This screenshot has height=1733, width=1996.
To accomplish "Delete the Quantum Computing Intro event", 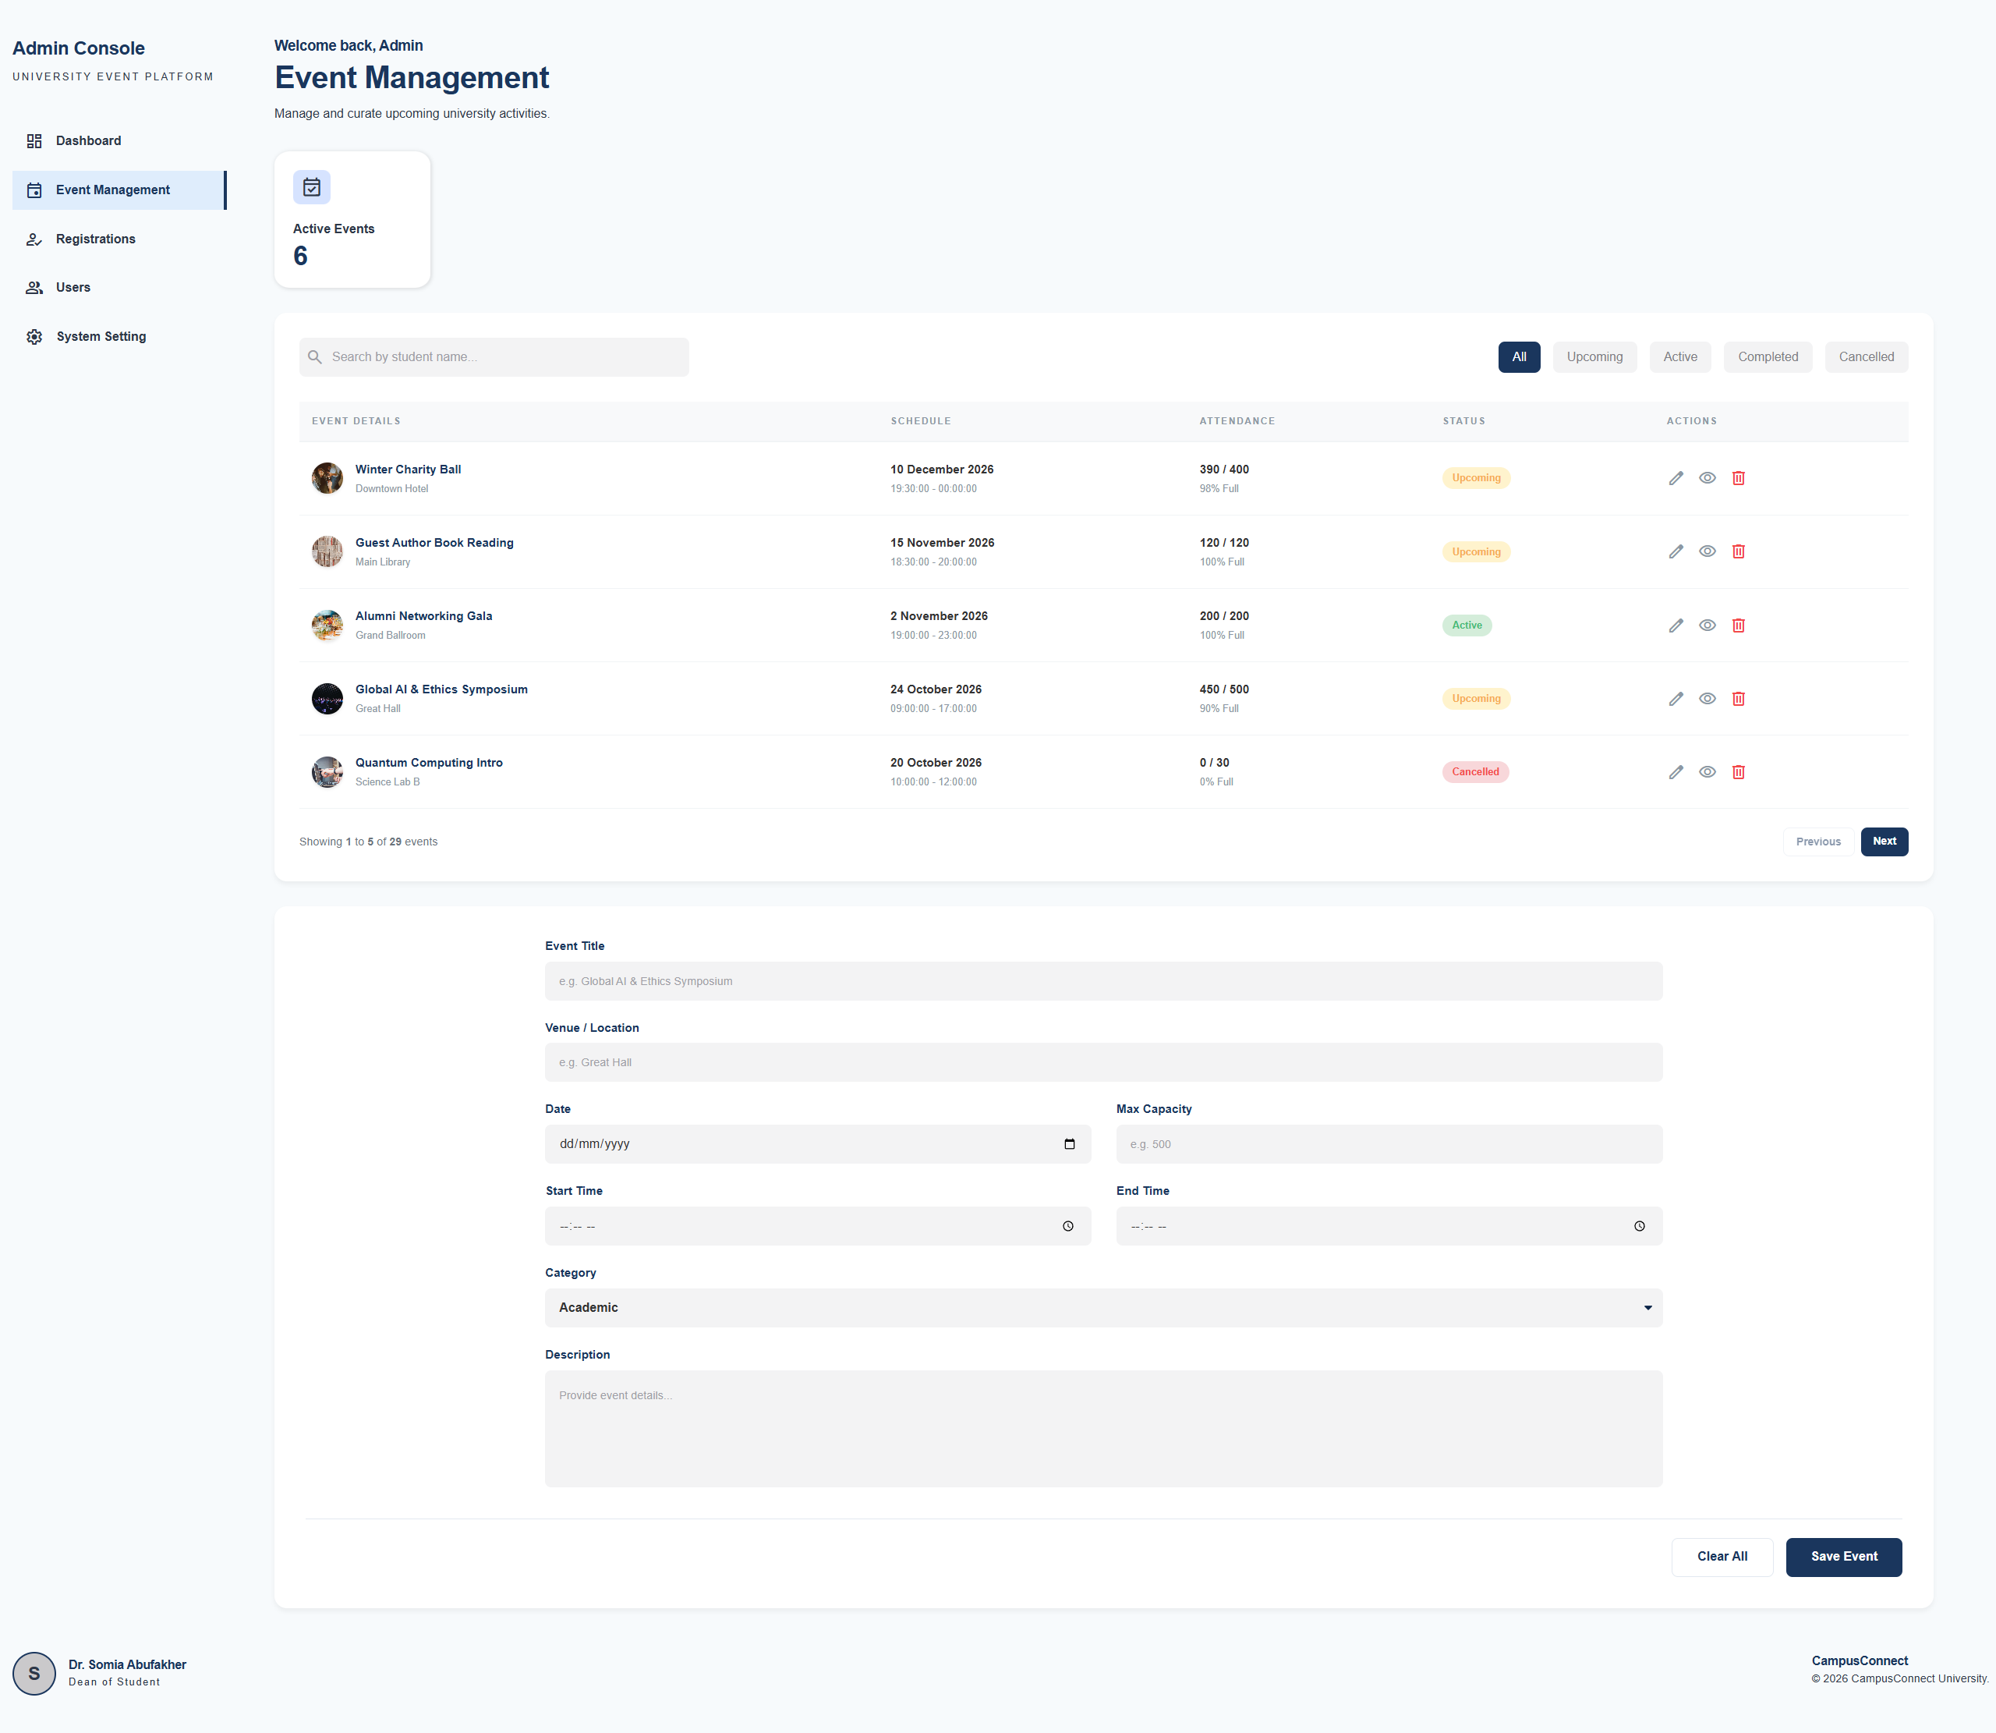I will 1738,771.
